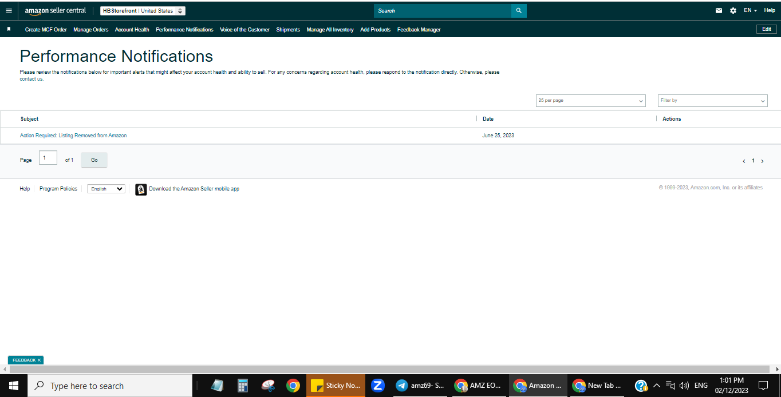Open the pinned Chrome icon in taskbar
Image resolution: width=781 pixels, height=397 pixels.
(293, 386)
